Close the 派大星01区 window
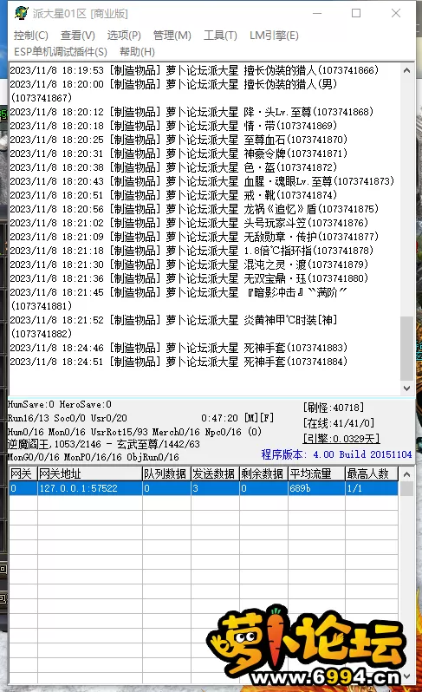This screenshot has width=422, height=692. coord(396,13)
